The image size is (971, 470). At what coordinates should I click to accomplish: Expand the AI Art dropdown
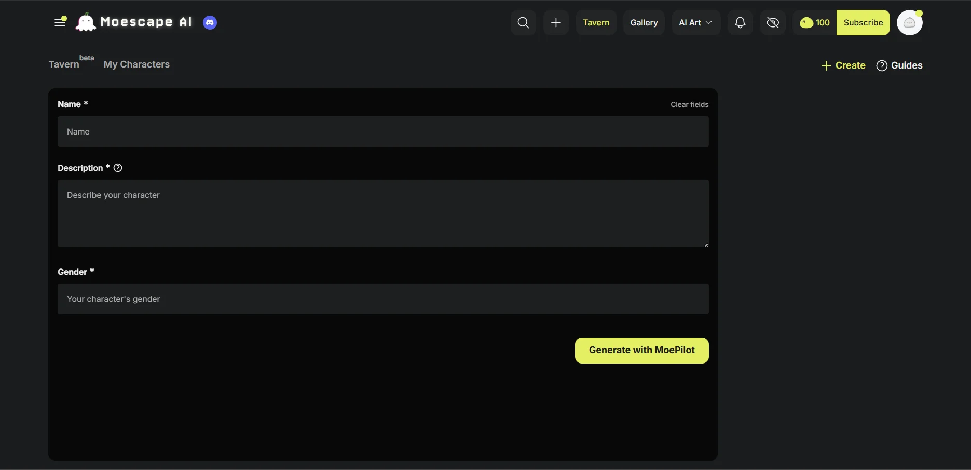point(695,22)
